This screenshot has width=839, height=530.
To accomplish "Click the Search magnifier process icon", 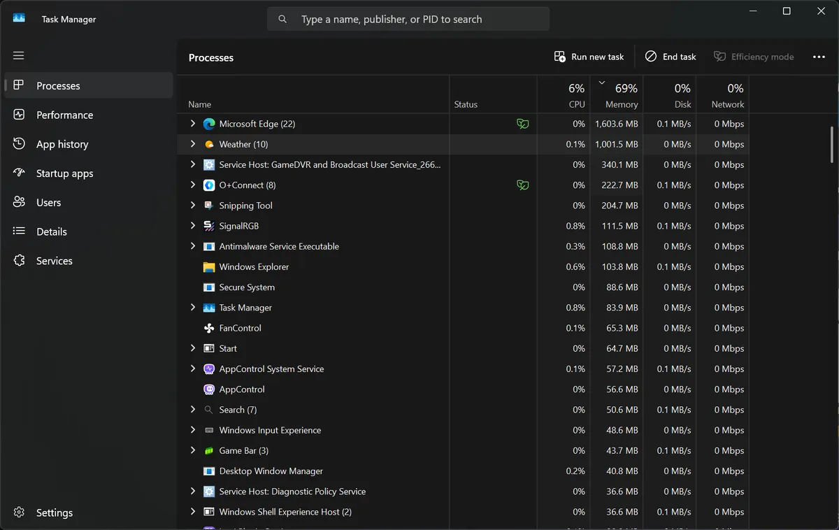I will (208, 410).
